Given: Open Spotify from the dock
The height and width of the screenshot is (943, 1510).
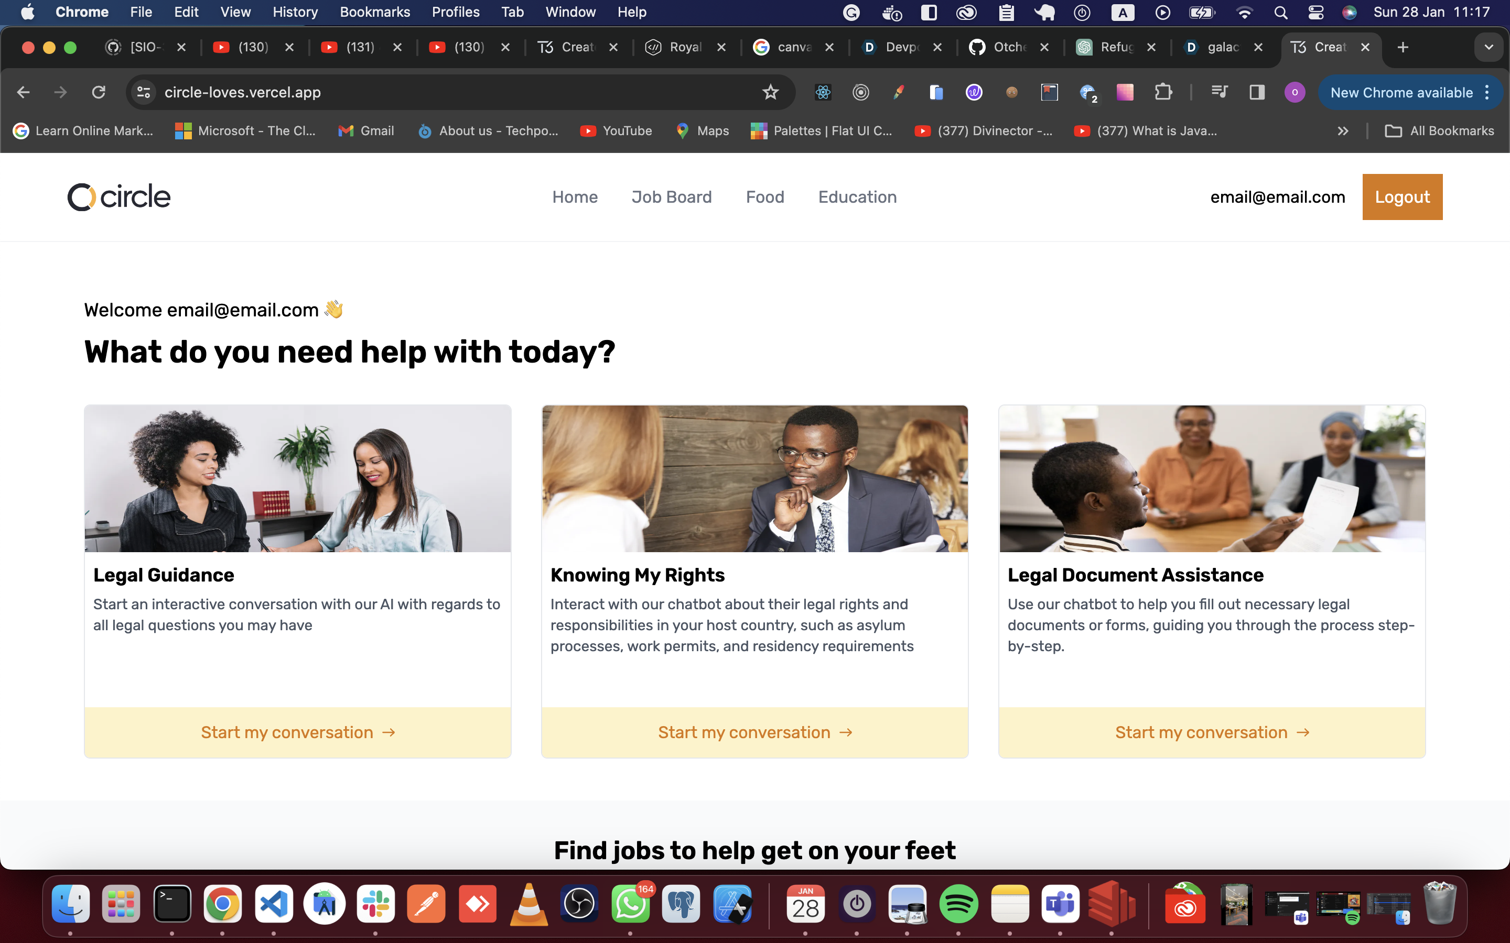Looking at the screenshot, I should point(958,904).
